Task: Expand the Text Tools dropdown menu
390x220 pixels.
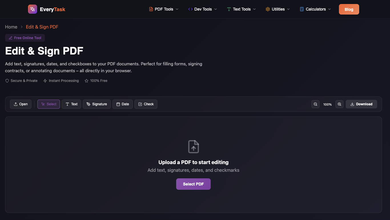Action: coord(242,9)
